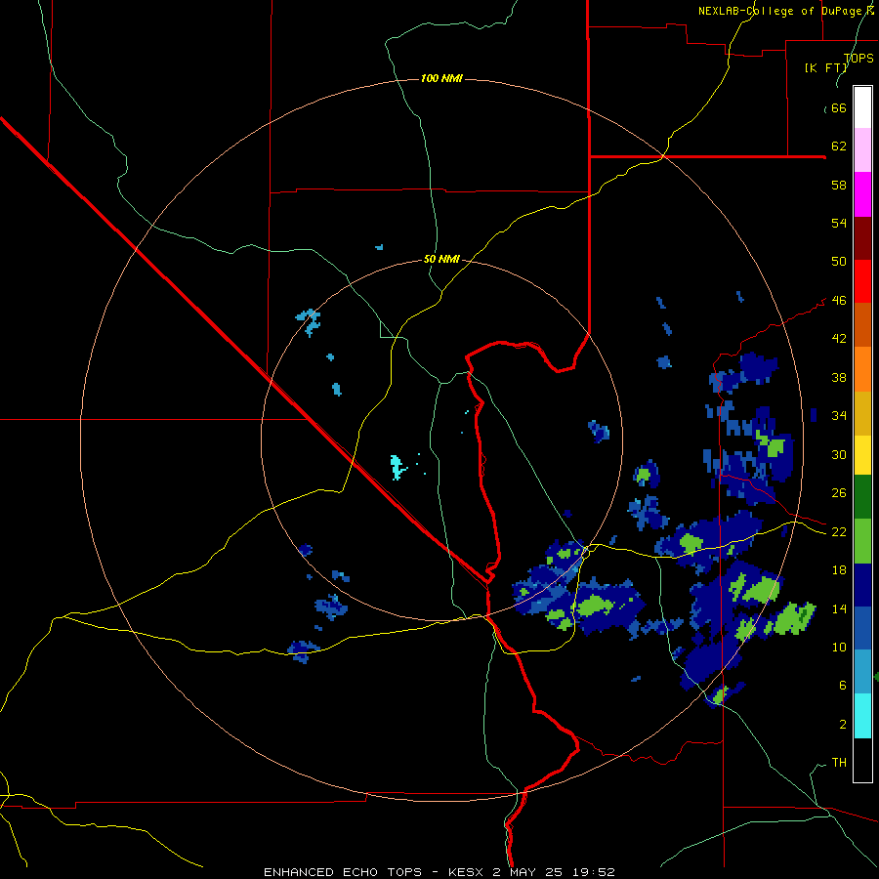This screenshot has width=879, height=879.
Task: Click the '14' scale label
Action: pos(839,608)
